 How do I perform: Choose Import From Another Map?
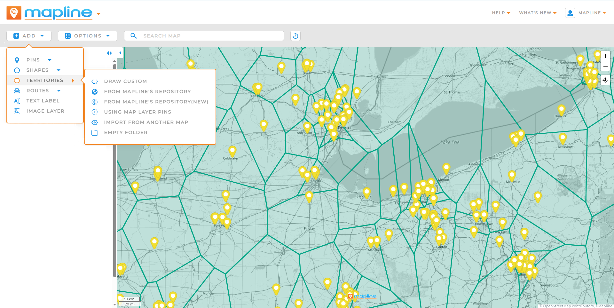click(x=146, y=122)
